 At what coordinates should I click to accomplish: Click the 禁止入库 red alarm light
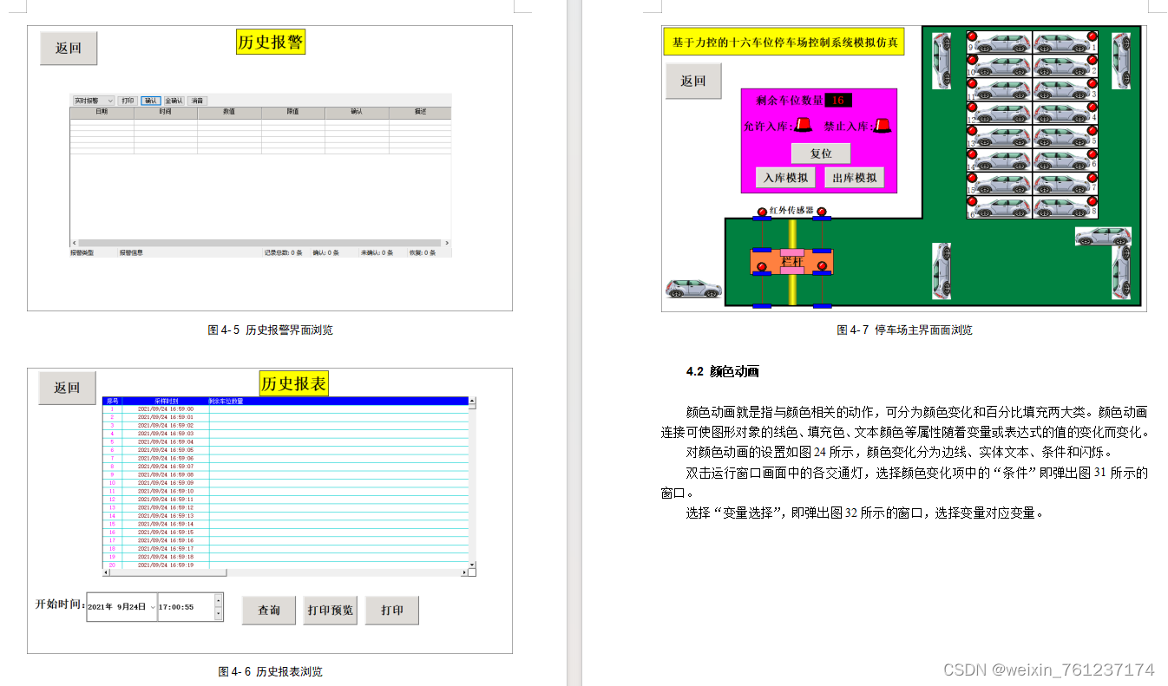[x=883, y=125]
